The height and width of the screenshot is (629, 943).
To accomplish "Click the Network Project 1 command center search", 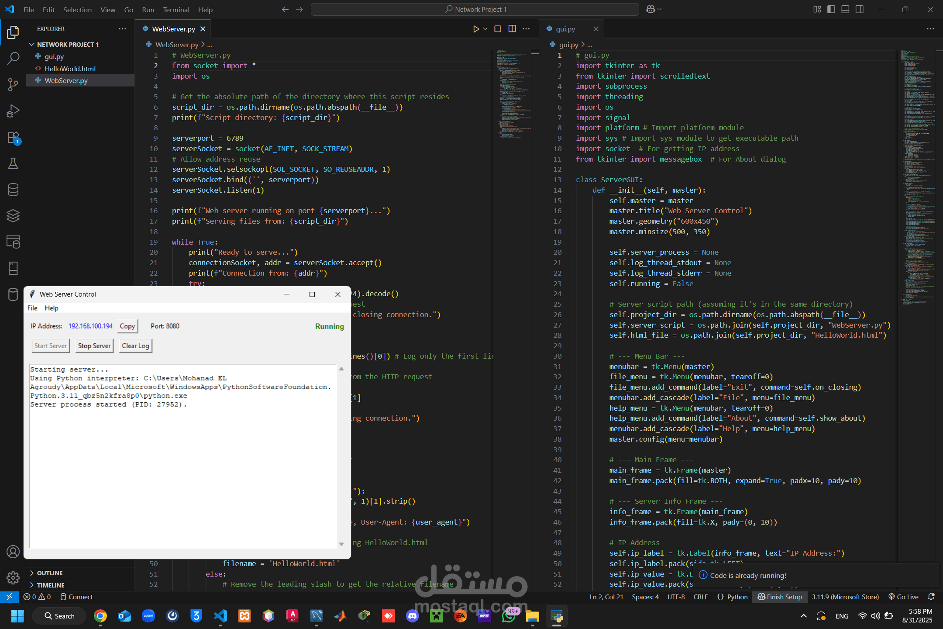I will pyautogui.click(x=475, y=9).
